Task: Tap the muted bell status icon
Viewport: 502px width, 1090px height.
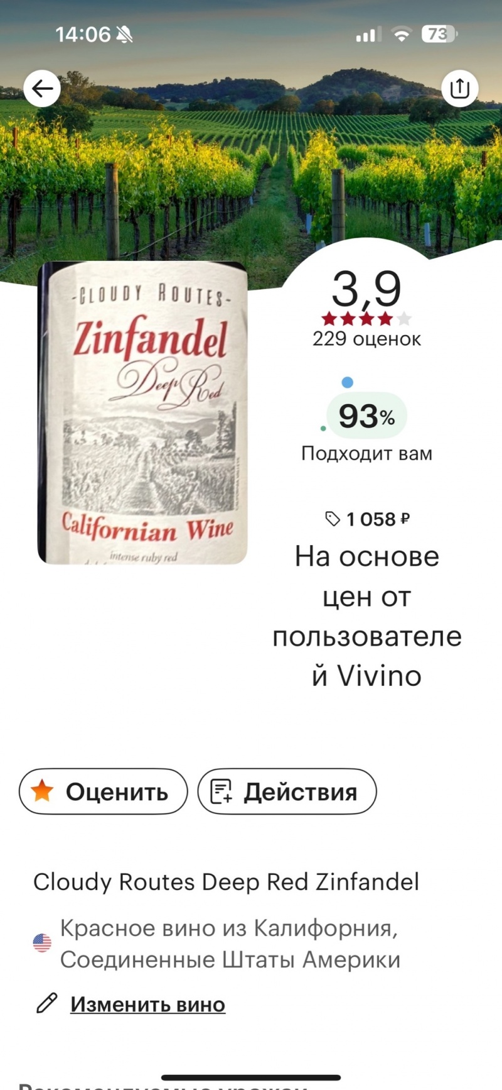Action: (x=125, y=35)
